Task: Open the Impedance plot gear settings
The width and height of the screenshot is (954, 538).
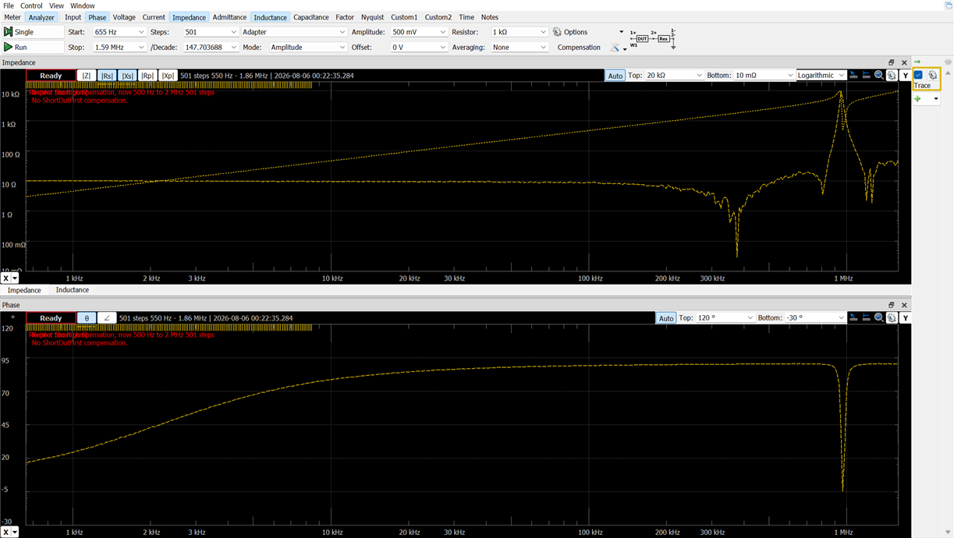Action: pos(892,76)
